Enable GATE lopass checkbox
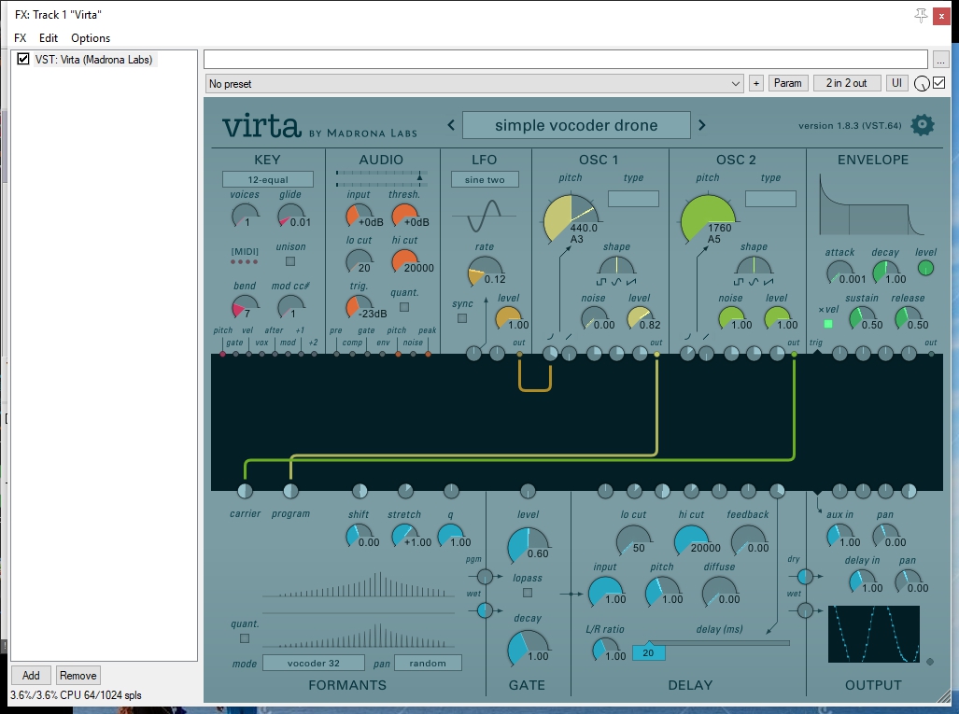The height and width of the screenshot is (714, 959). pos(528,593)
